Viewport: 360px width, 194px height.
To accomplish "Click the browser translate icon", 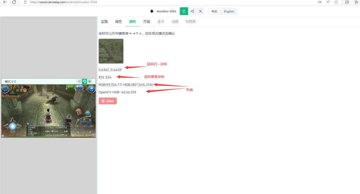I will tap(320, 2).
